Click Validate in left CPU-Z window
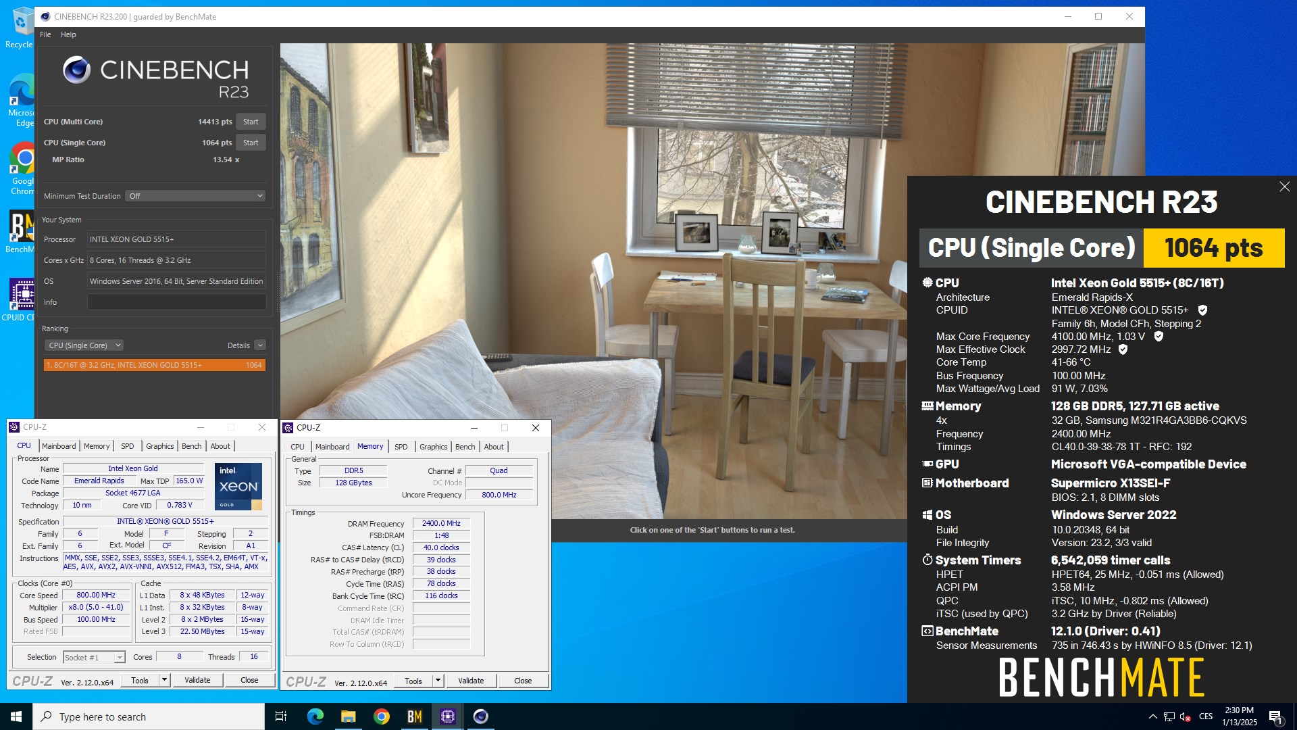1297x730 pixels. (x=197, y=680)
